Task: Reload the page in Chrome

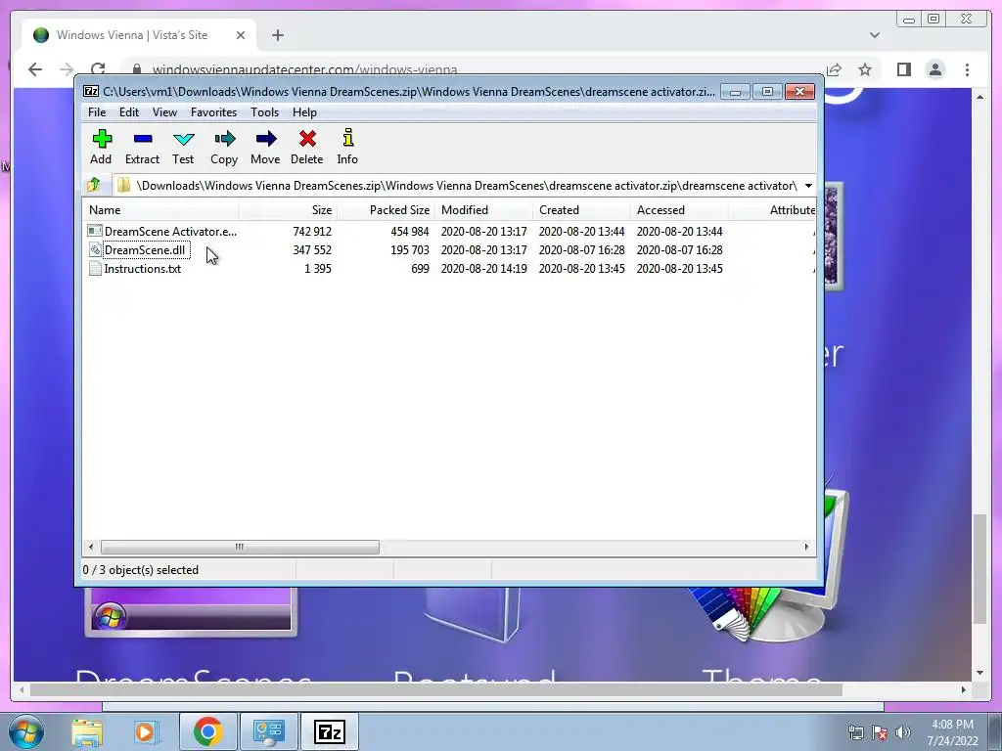Action: coord(98,69)
